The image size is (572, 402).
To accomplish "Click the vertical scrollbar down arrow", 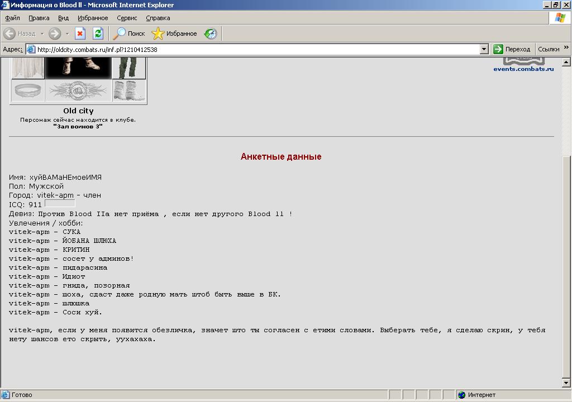I will tap(566, 382).
